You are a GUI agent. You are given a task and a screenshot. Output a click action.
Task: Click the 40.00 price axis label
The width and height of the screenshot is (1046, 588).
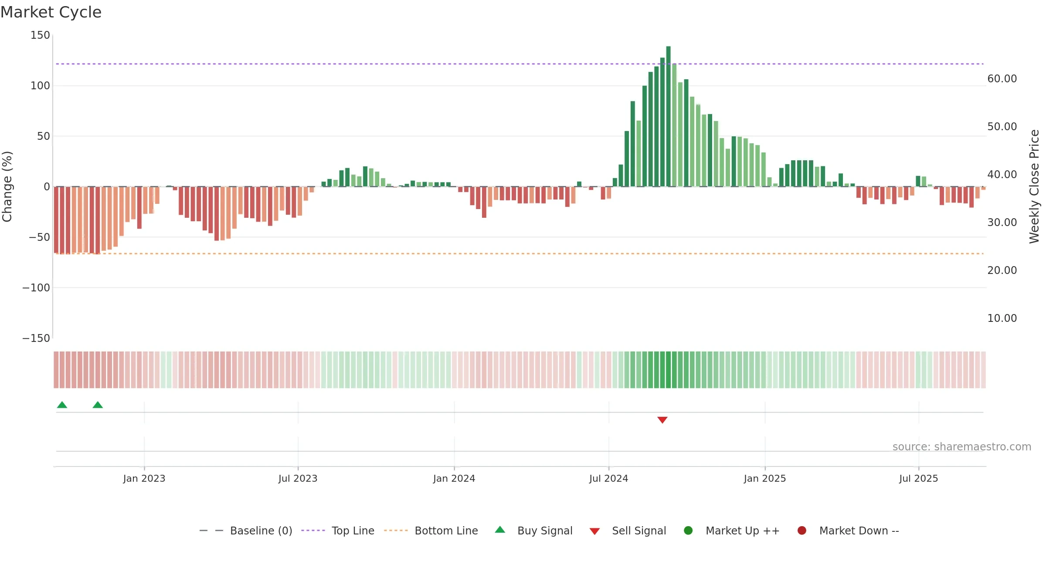[1002, 175]
